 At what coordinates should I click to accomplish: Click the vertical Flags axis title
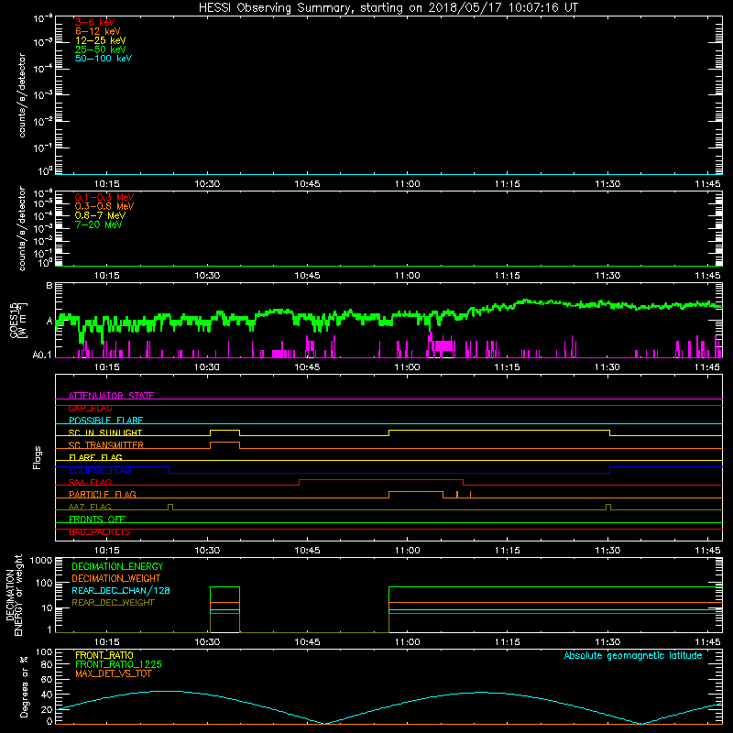pyautogui.click(x=38, y=457)
